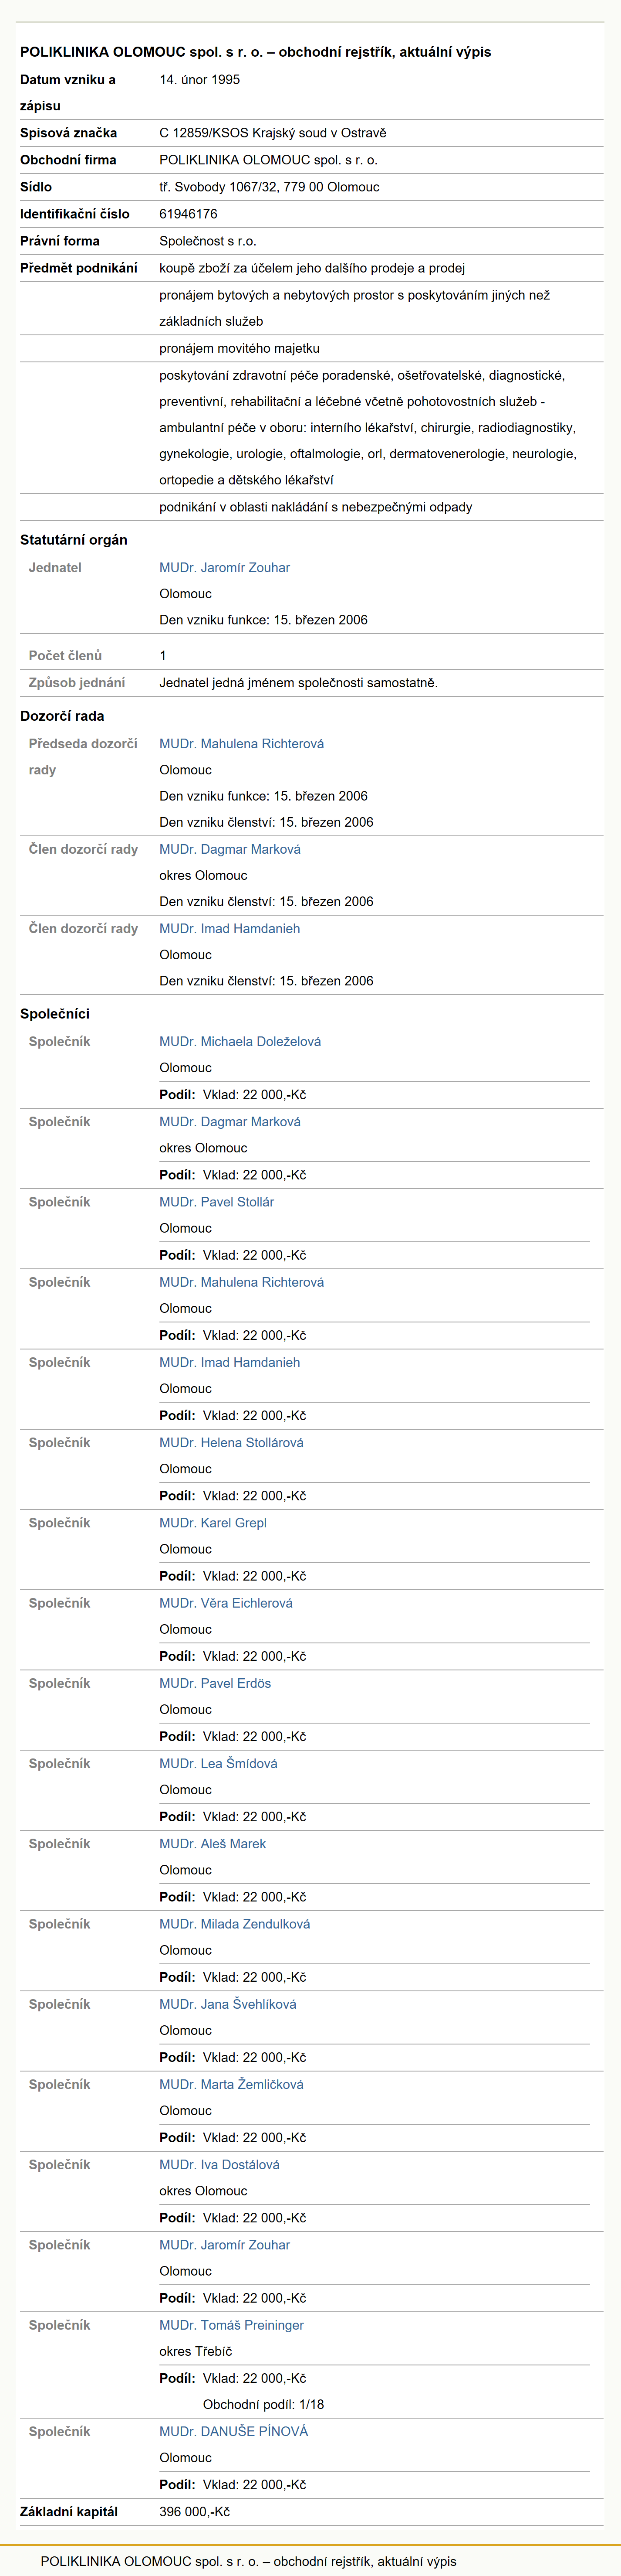Click MUDr. Pavel Erdös link
The width and height of the screenshot is (621, 2576).
point(216,1683)
